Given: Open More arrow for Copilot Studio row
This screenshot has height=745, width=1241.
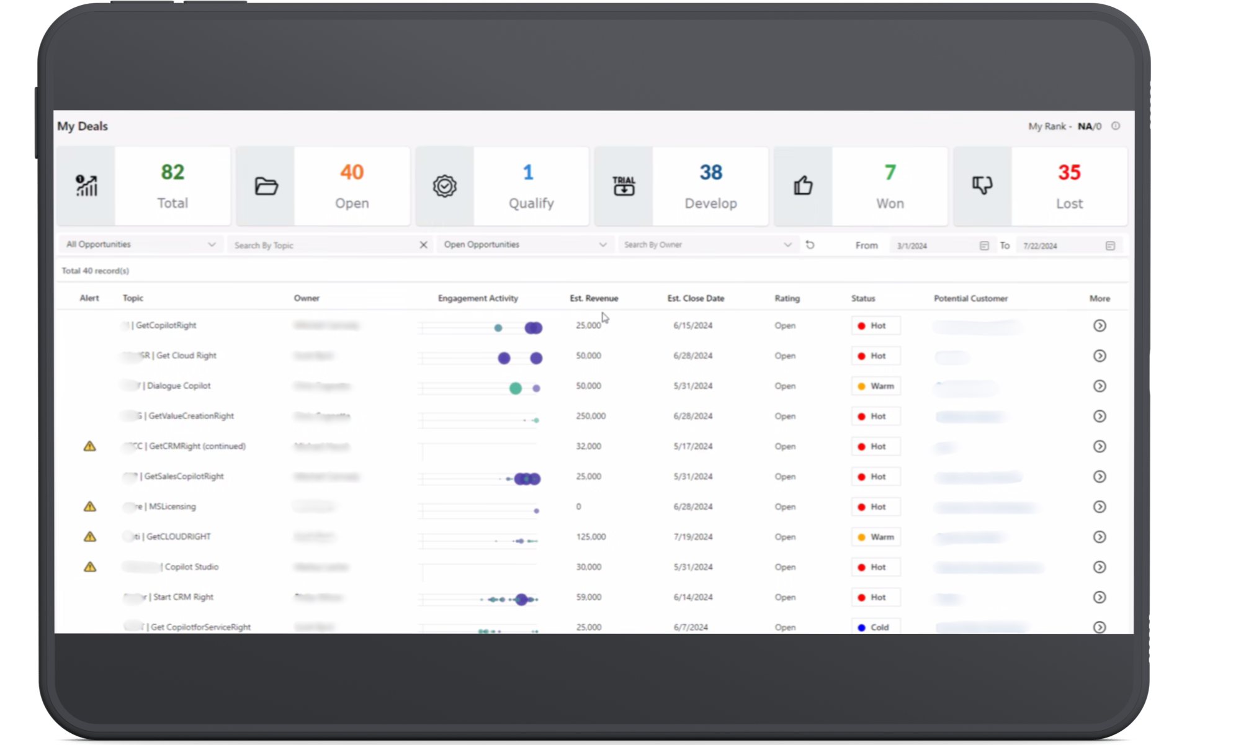Looking at the screenshot, I should click(x=1100, y=567).
